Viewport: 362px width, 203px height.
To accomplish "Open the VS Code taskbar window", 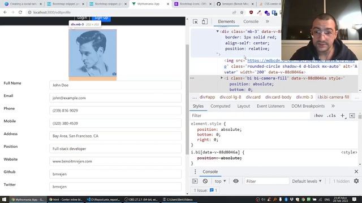I will (104, 200).
